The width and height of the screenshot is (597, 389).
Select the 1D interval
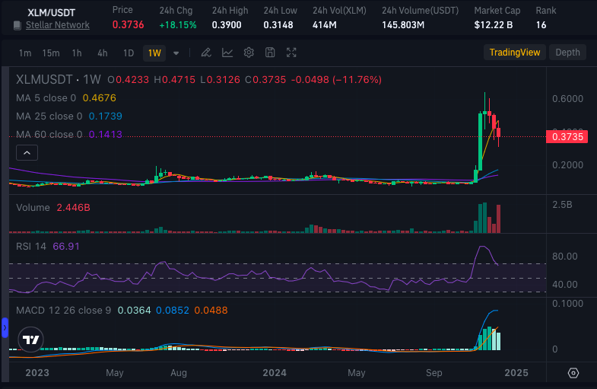click(129, 53)
